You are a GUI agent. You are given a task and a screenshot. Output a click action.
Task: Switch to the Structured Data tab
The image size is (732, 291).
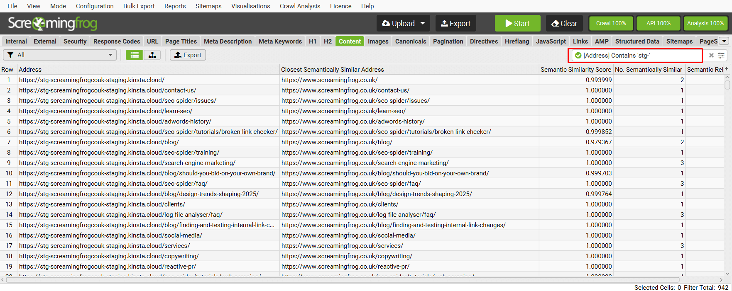click(x=637, y=41)
